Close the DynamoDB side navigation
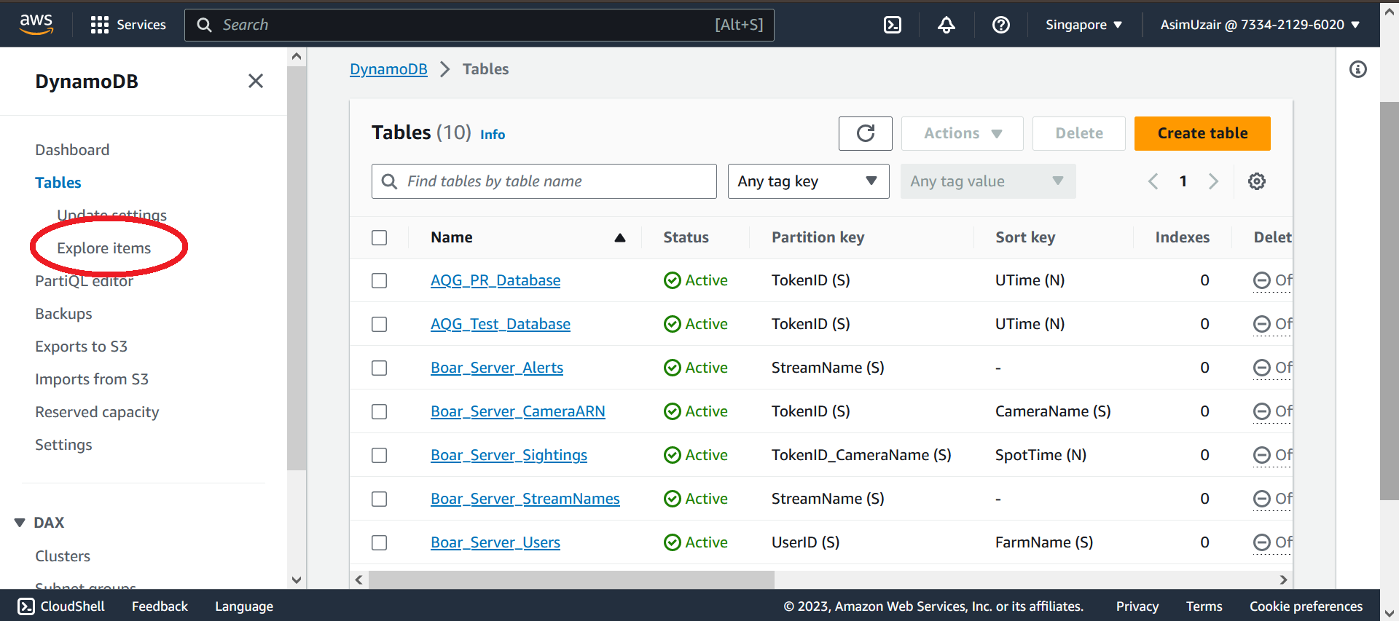The height and width of the screenshot is (621, 1399). (256, 81)
